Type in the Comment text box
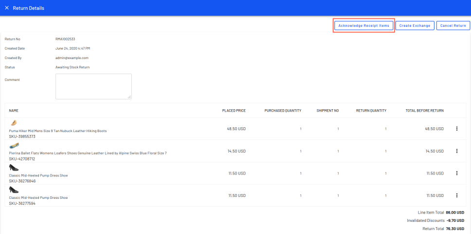The height and width of the screenshot is (234, 471). tap(93, 86)
